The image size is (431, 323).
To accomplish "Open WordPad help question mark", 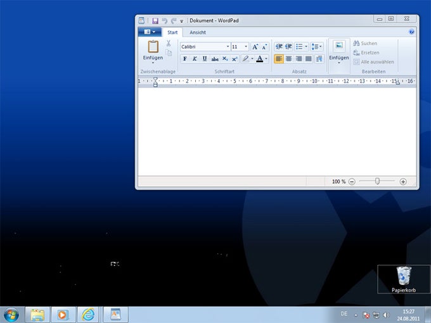I will click(411, 32).
